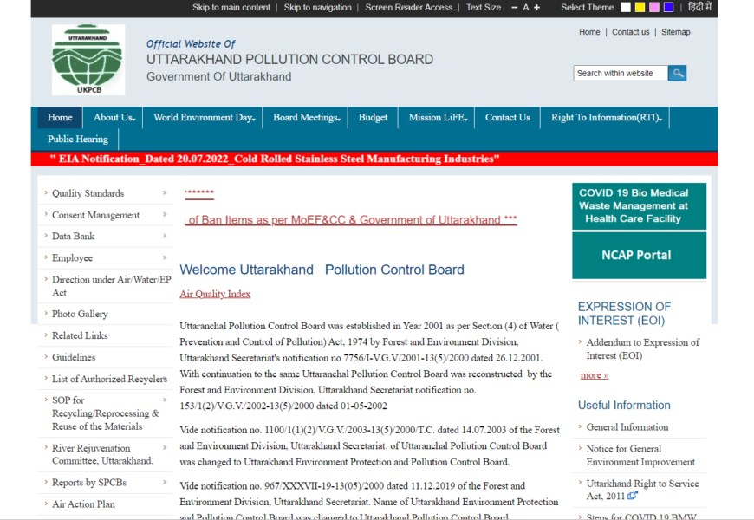Select the white theme swatch
The height and width of the screenshot is (520, 754).
click(626, 8)
